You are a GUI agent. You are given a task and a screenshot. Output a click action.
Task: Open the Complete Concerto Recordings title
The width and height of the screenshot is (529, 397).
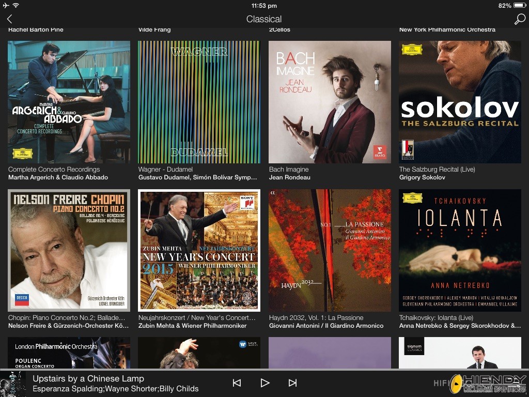[54, 169]
